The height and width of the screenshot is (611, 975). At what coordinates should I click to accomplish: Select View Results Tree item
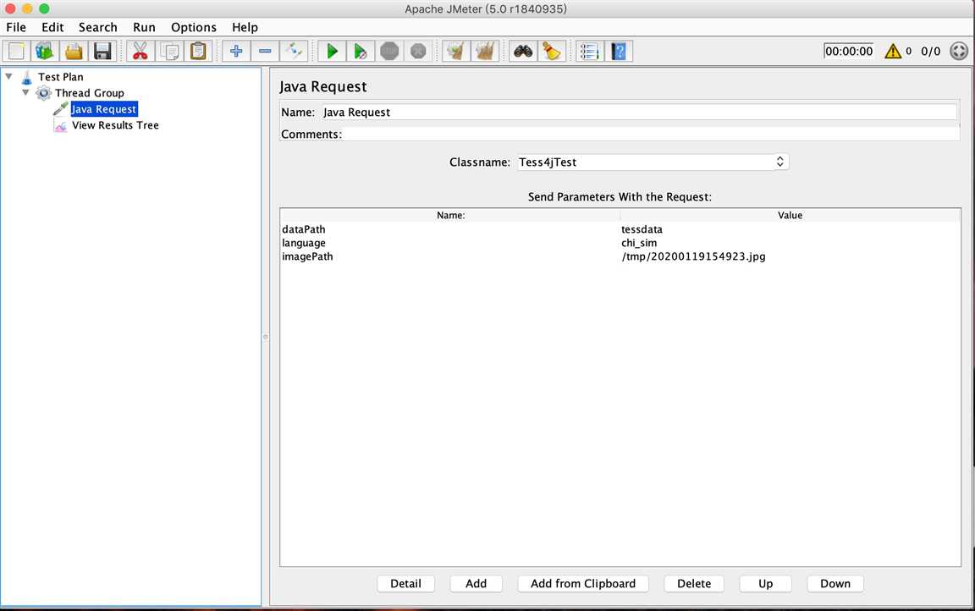[x=115, y=125]
